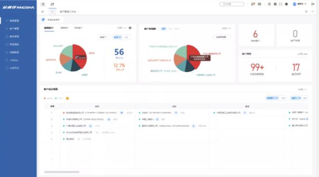319x177 pixels.
Task: Click the rocket icon below the tab bar
Action: tap(43, 20)
